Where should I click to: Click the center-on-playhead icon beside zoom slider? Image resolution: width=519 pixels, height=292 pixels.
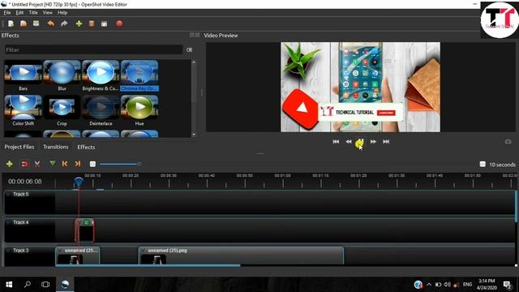92,164
